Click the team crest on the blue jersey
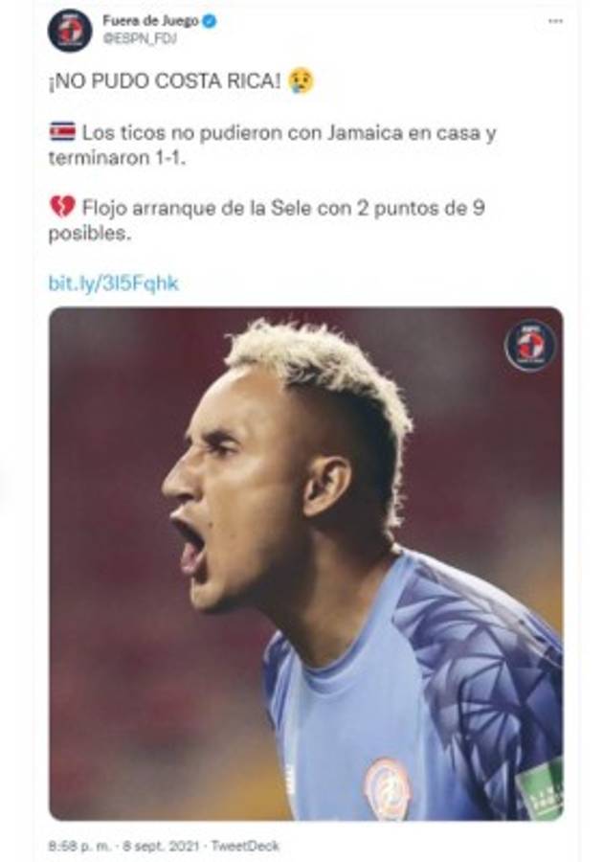Screen dimensions: 603x862 click(388, 787)
